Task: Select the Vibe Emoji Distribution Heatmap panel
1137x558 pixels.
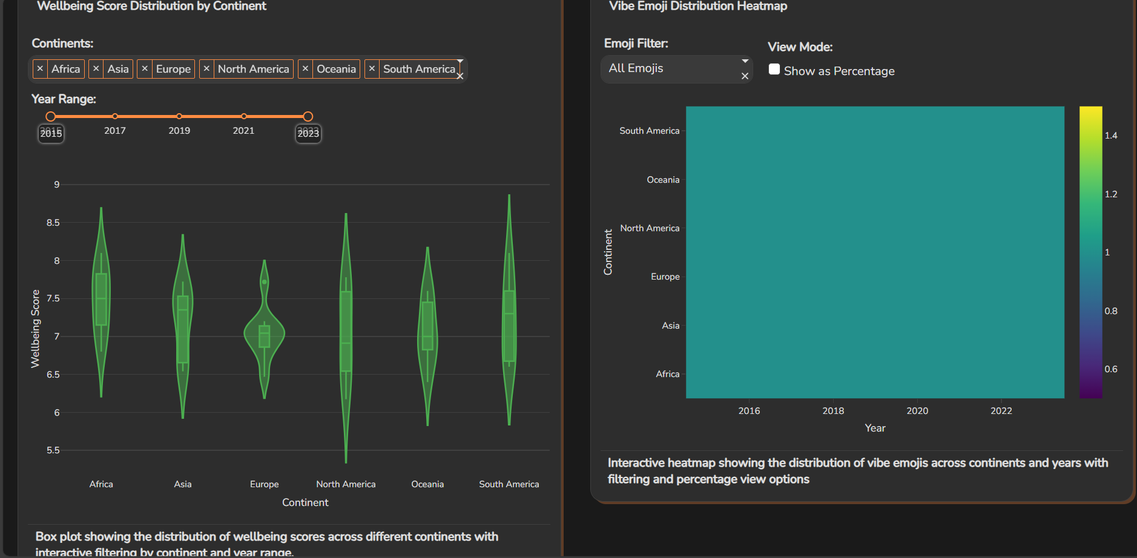Action: click(697, 6)
